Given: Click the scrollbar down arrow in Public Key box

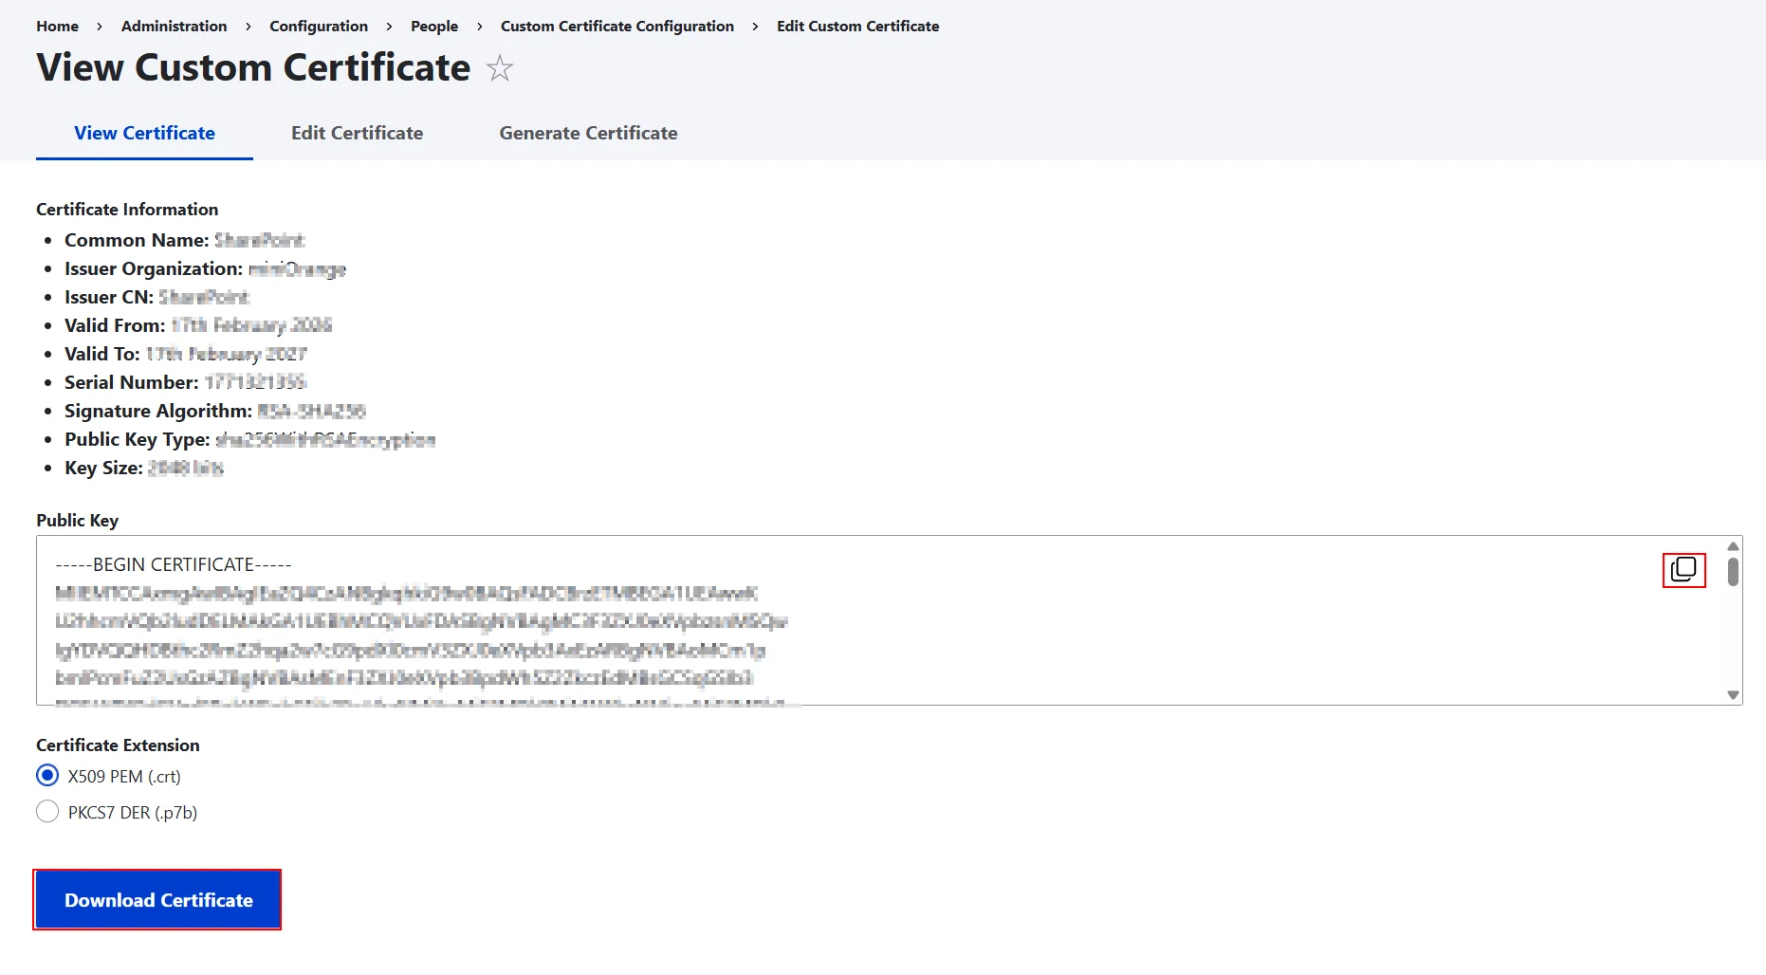Looking at the screenshot, I should pos(1733,695).
